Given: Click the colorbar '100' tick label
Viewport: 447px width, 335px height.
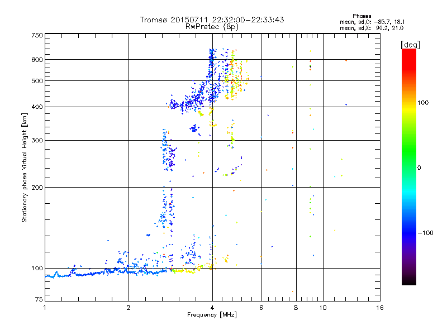Looking at the screenshot, I should click(423, 103).
